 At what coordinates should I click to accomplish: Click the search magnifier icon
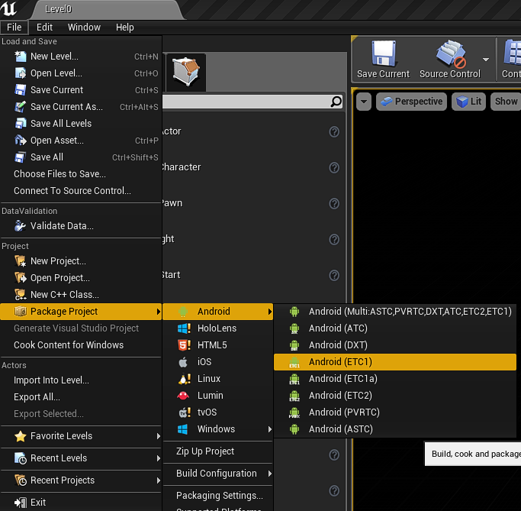pos(336,102)
